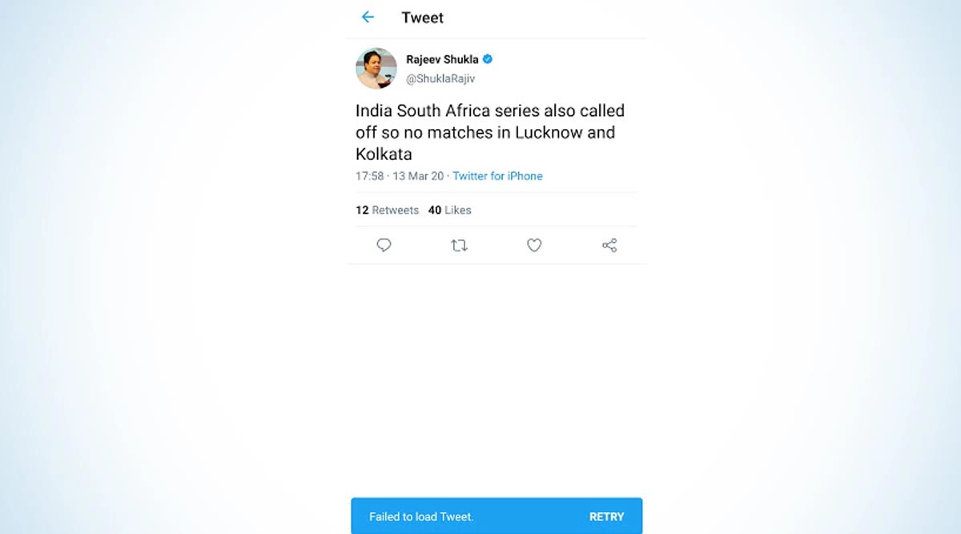Click the Tweet header title
The height and width of the screenshot is (534, 961).
pos(422,18)
